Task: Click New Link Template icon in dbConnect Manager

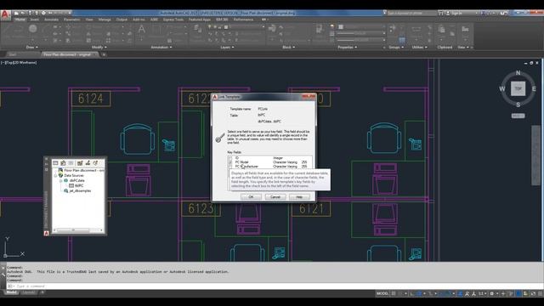Action: pos(80,163)
